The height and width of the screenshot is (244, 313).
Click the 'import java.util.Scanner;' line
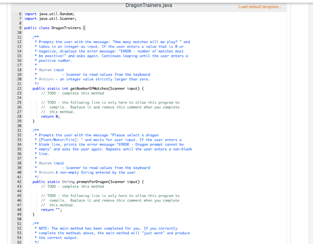coord(50,19)
